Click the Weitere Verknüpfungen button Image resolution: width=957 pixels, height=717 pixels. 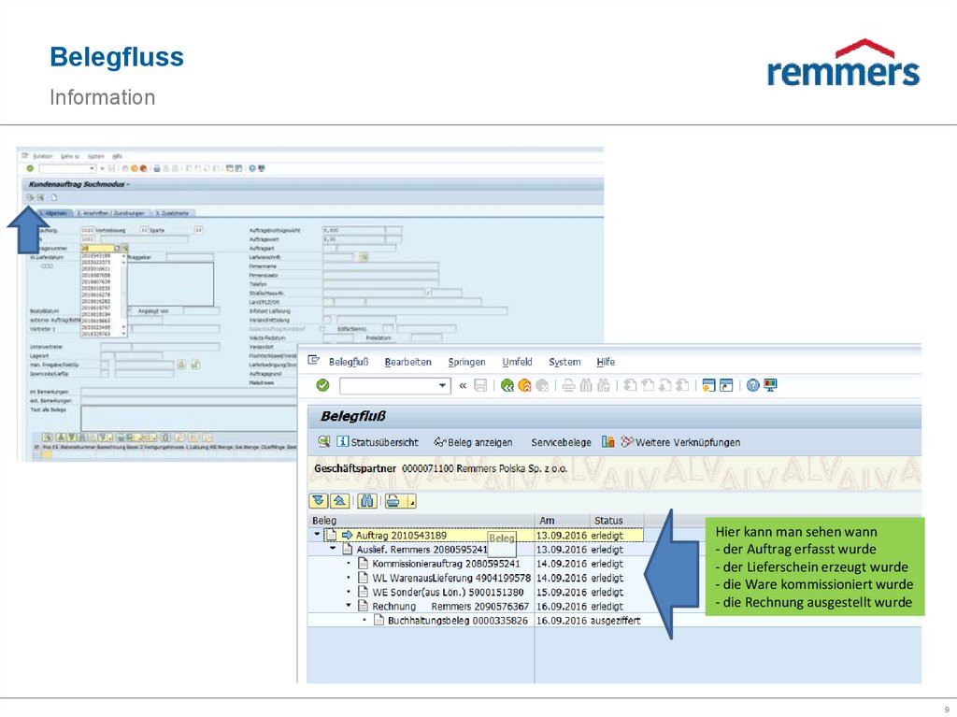click(680, 442)
